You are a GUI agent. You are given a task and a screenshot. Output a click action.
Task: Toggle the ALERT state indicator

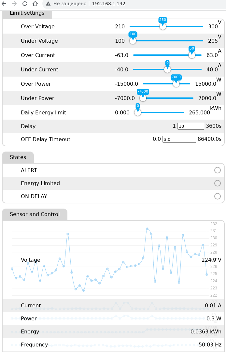coord(217,170)
